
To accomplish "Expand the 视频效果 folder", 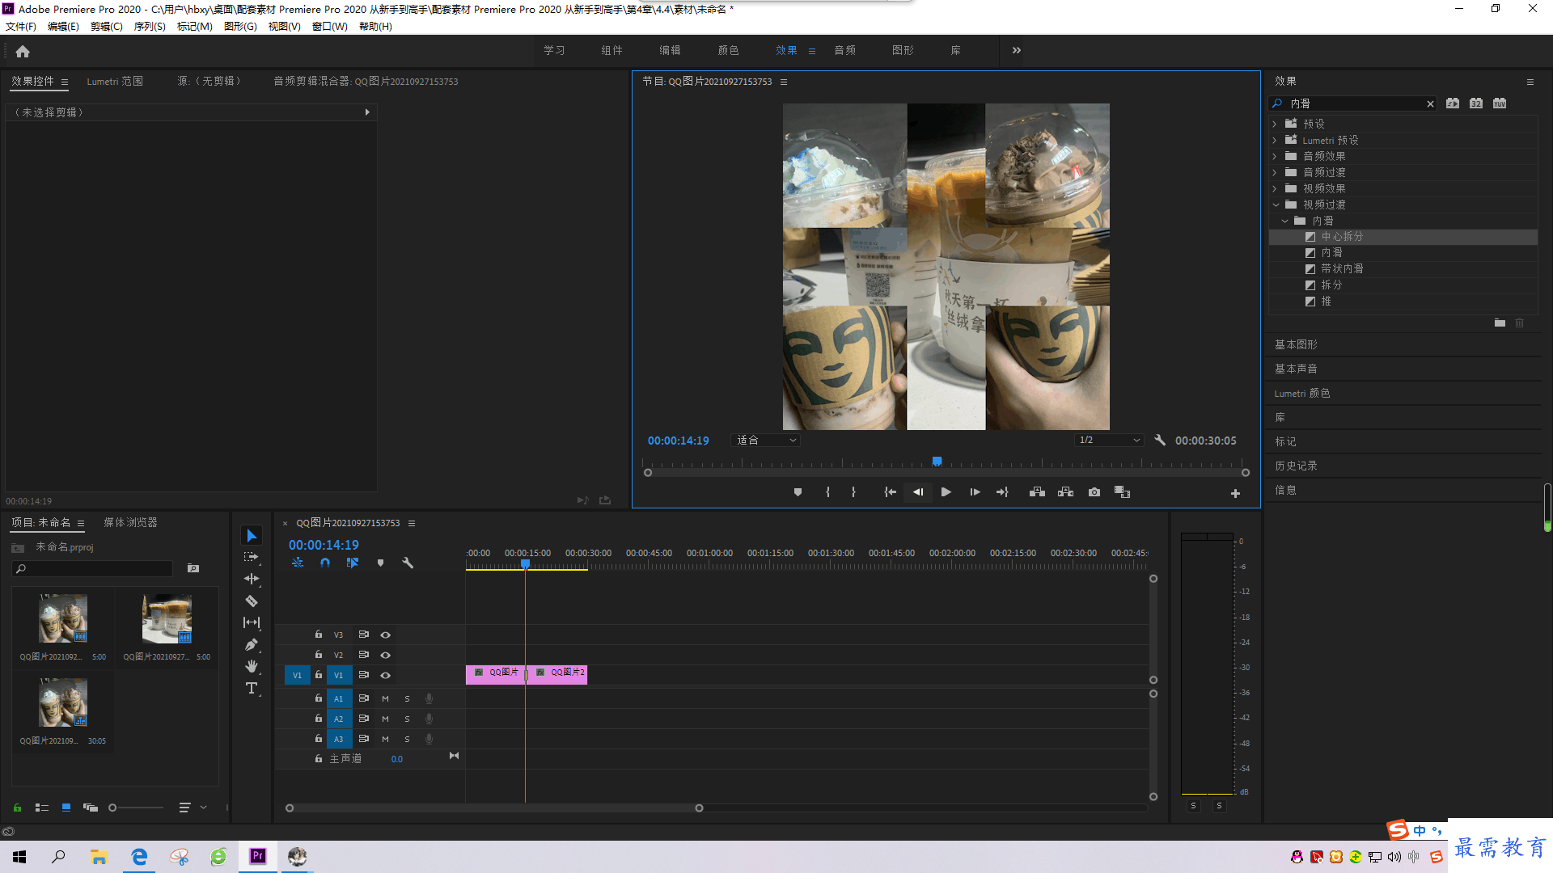I will click(x=1275, y=189).
